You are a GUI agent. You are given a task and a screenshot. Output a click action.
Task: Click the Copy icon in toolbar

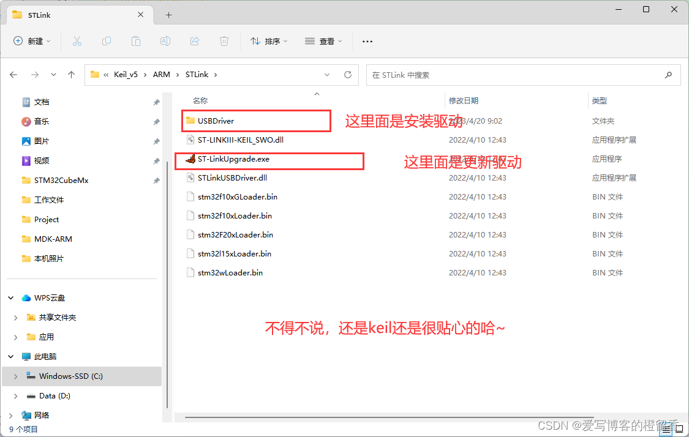(x=107, y=41)
